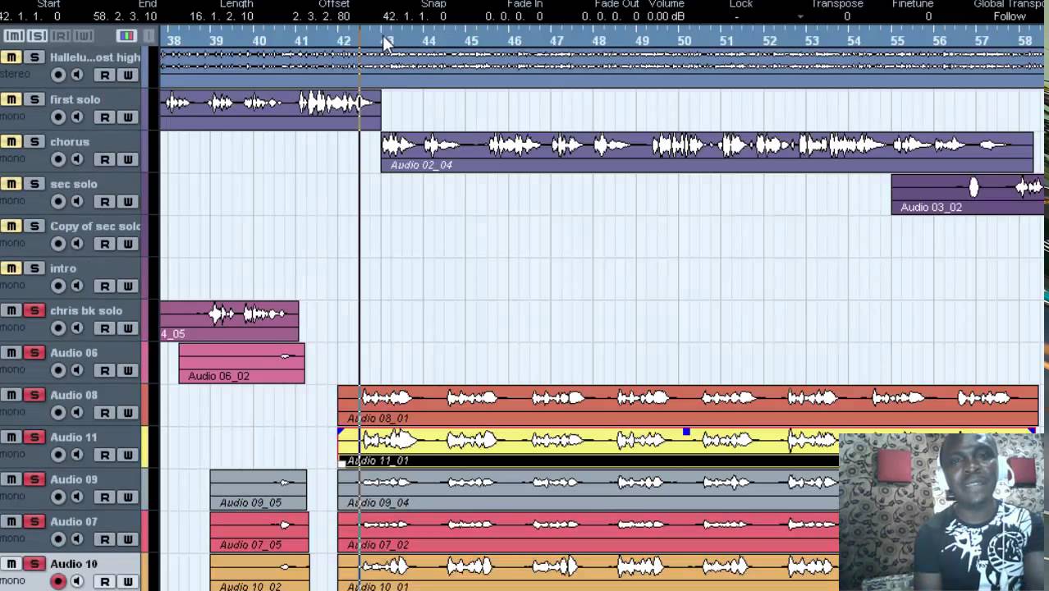Record-enable the Hallelu...ost high track

point(57,75)
